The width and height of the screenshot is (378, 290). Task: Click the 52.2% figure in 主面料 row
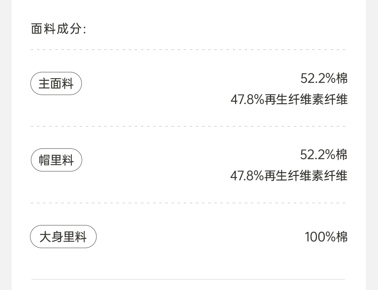(318, 78)
